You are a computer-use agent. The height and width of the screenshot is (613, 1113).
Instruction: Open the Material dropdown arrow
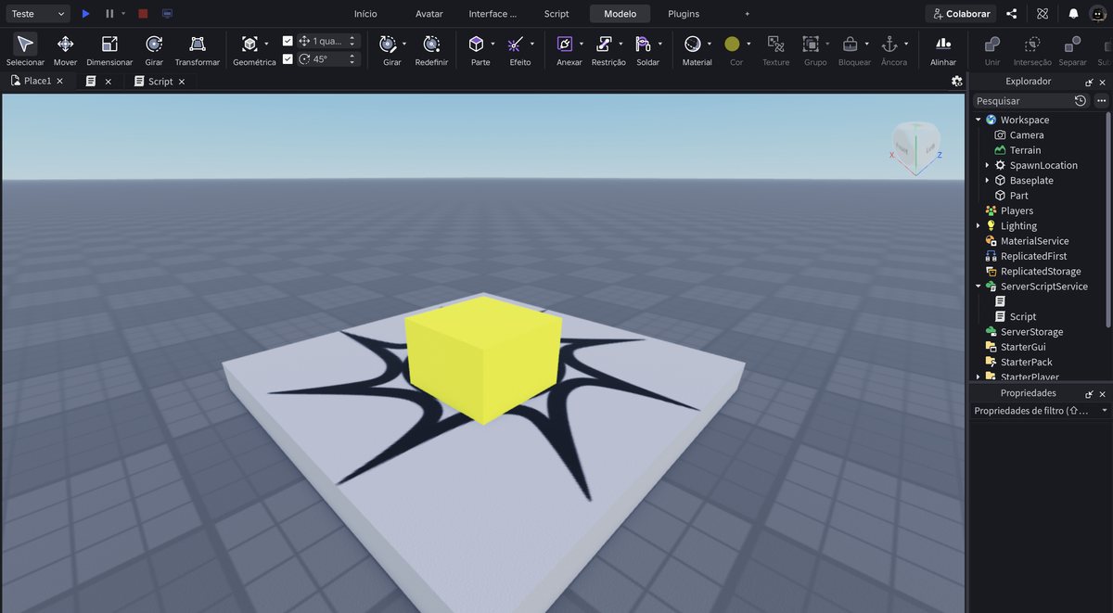coord(710,44)
